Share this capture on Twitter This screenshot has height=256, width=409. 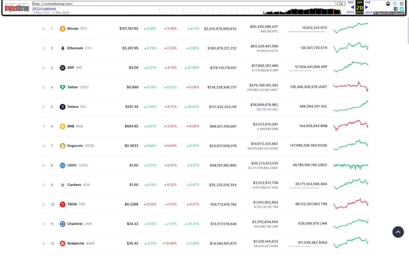(x=401, y=8)
